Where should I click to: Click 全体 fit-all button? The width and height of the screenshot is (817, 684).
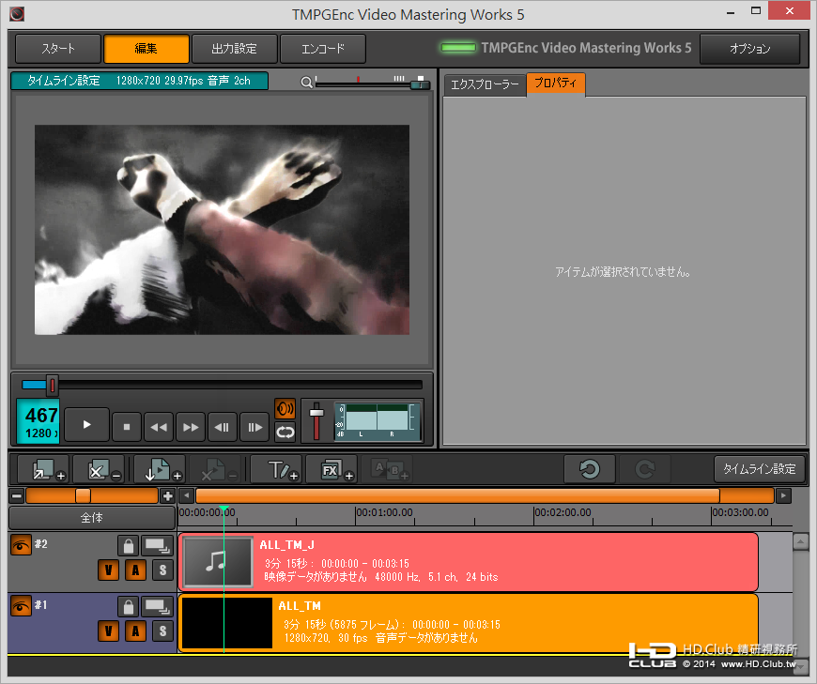(92, 518)
